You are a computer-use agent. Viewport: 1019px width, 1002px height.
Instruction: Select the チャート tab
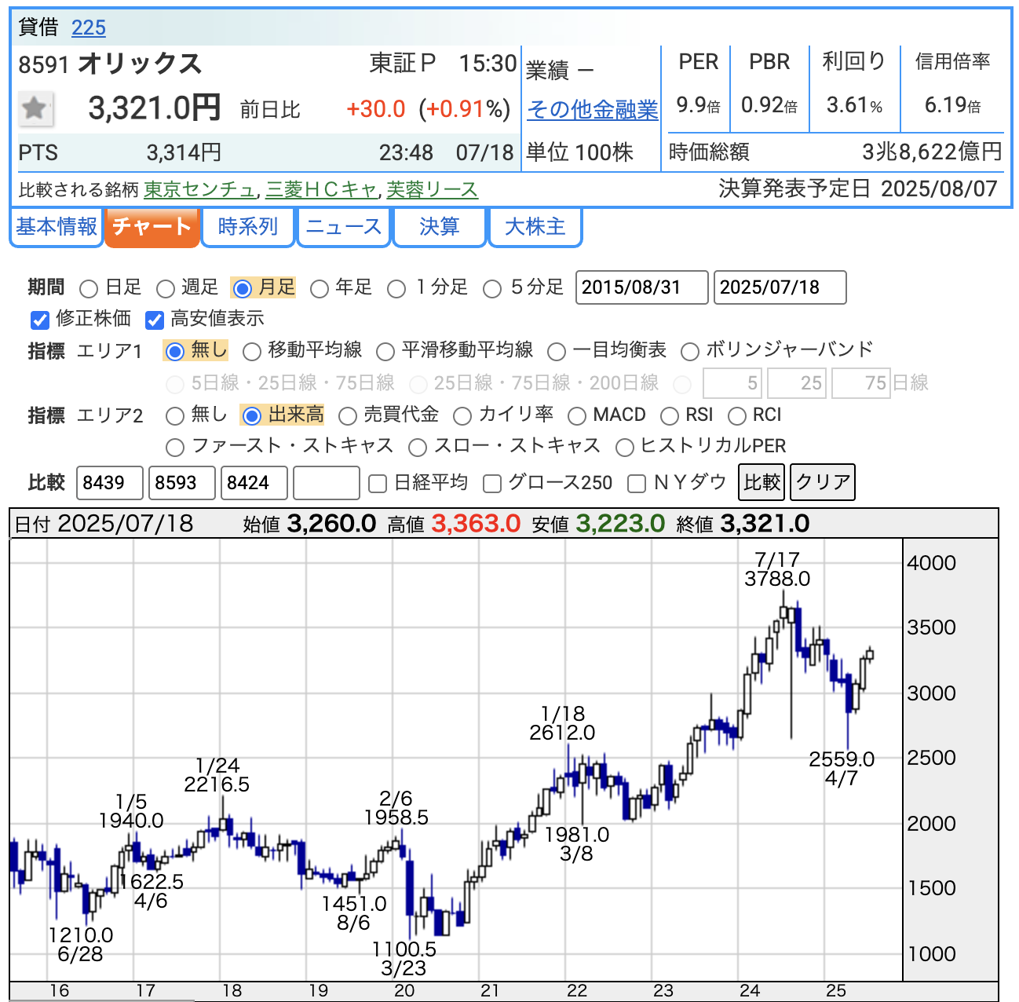[x=152, y=227]
